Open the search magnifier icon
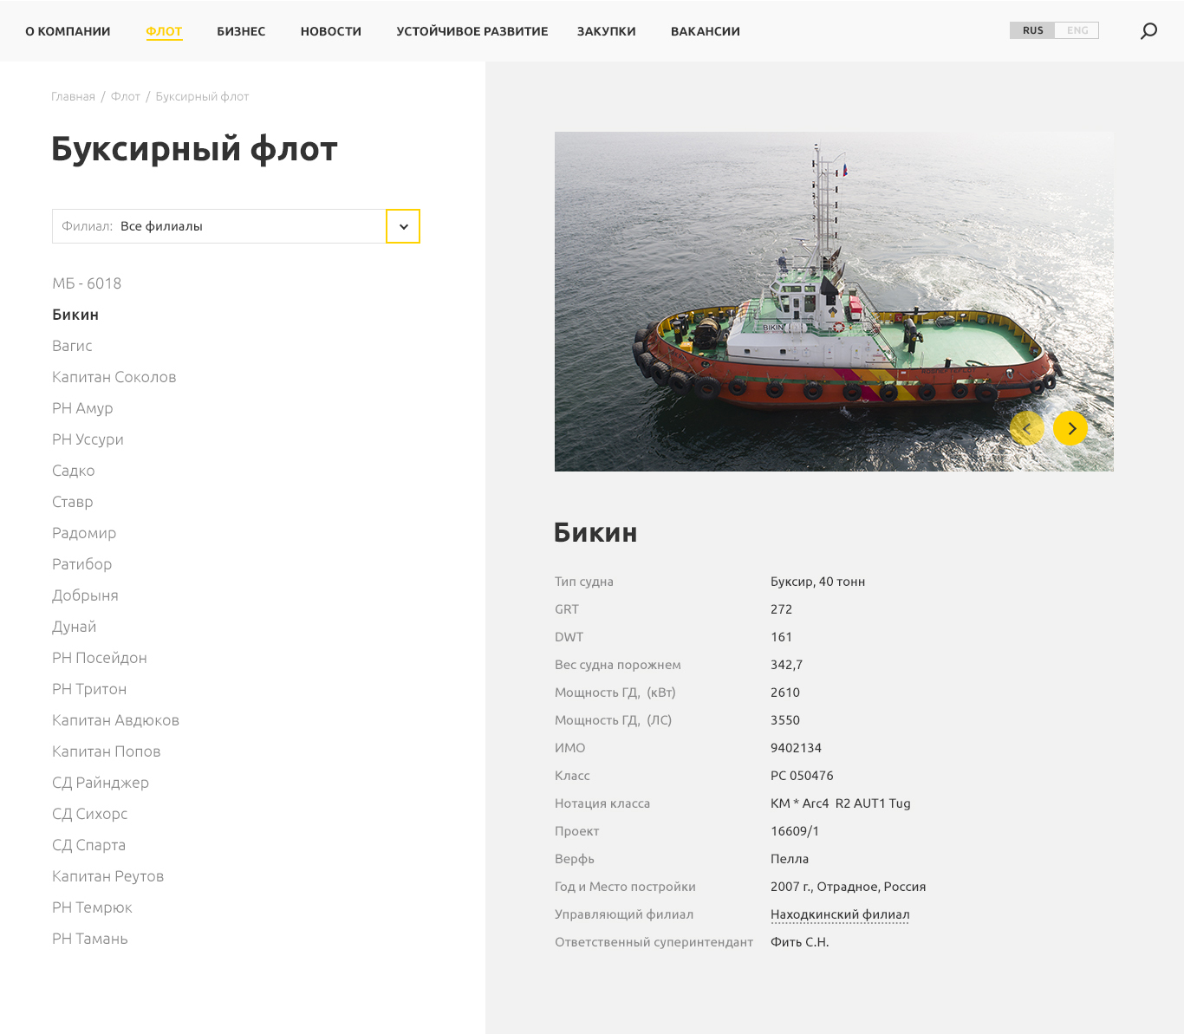1184x1034 pixels. point(1148,31)
